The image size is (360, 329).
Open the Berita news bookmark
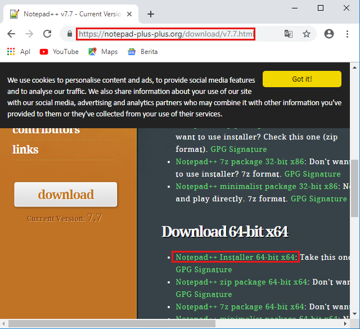point(142,52)
